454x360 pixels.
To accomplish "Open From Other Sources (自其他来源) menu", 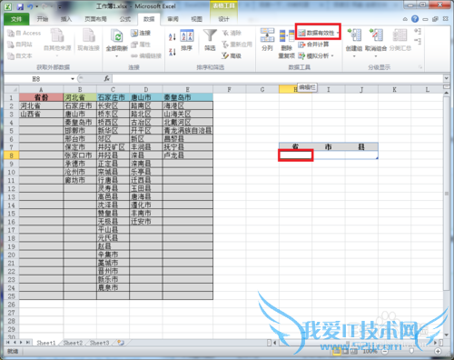I will pos(57,43).
